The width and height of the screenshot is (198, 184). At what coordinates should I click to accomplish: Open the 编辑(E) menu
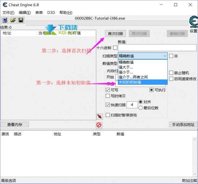pos(25,13)
